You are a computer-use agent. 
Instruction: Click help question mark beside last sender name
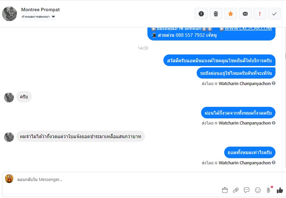[x=273, y=163]
